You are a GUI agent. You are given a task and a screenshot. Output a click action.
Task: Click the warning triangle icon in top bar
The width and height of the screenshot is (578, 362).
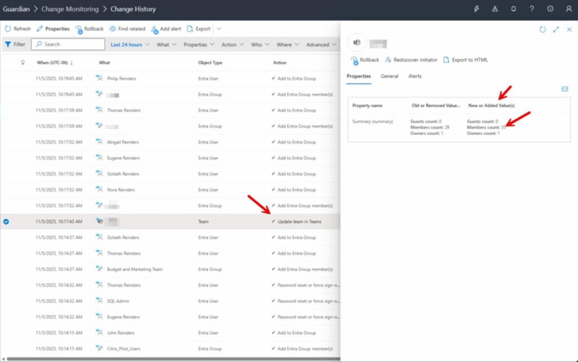[494, 9]
